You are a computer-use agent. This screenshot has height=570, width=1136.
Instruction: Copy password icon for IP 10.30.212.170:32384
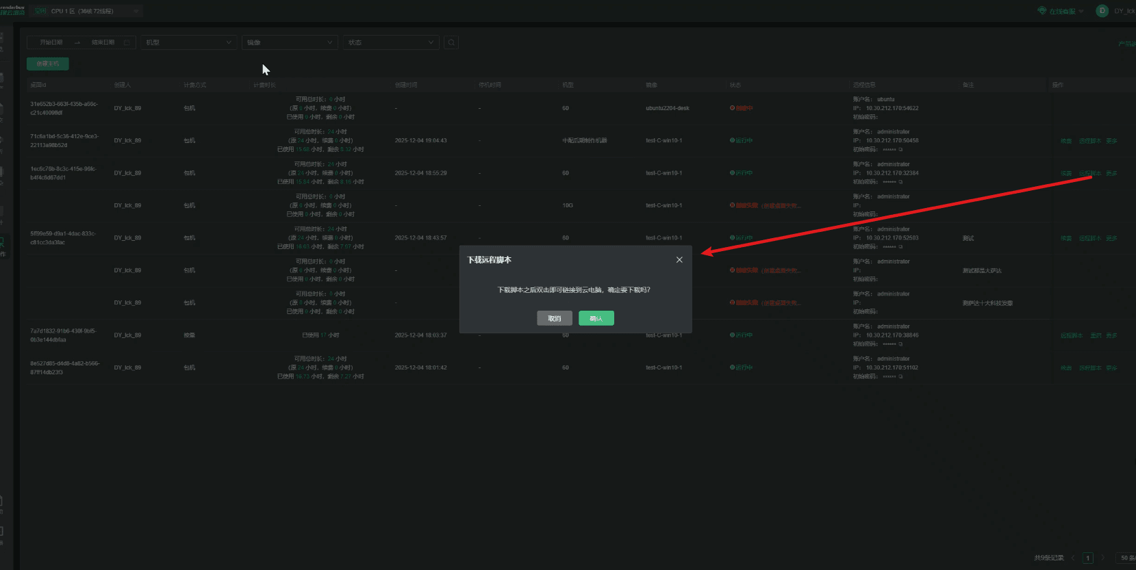click(x=900, y=182)
